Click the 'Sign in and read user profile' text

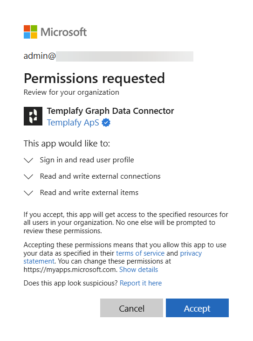tap(87, 160)
